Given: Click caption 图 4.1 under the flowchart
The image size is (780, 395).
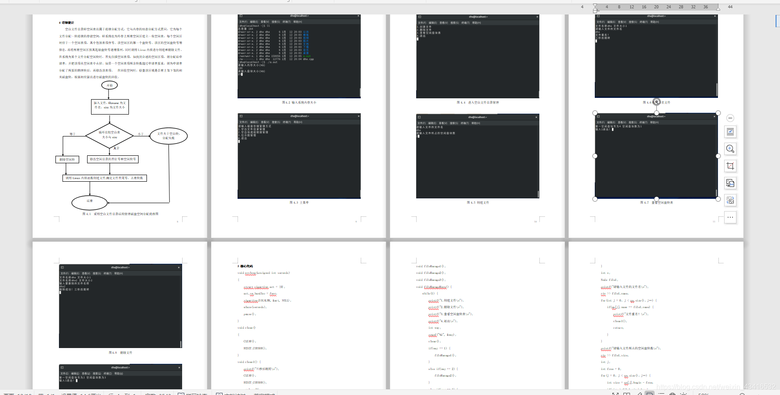Looking at the screenshot, I should click(121, 214).
